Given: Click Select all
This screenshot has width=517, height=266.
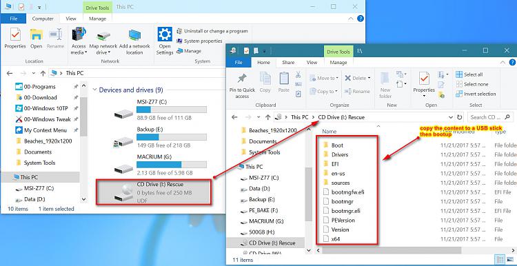Looking at the screenshot, I should click(469, 74).
